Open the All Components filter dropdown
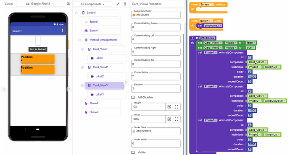Screen dimensions: 290x155 [92, 4]
